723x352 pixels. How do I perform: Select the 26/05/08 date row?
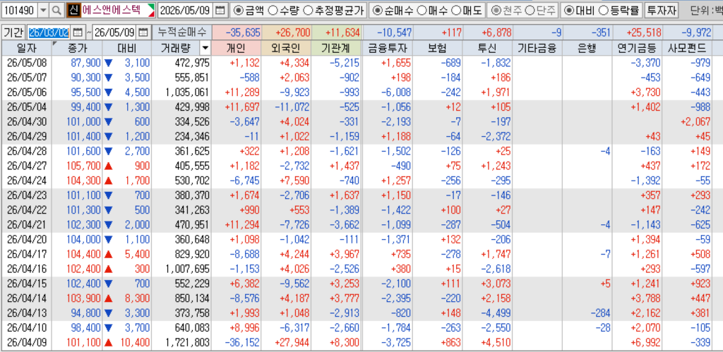tap(26, 63)
